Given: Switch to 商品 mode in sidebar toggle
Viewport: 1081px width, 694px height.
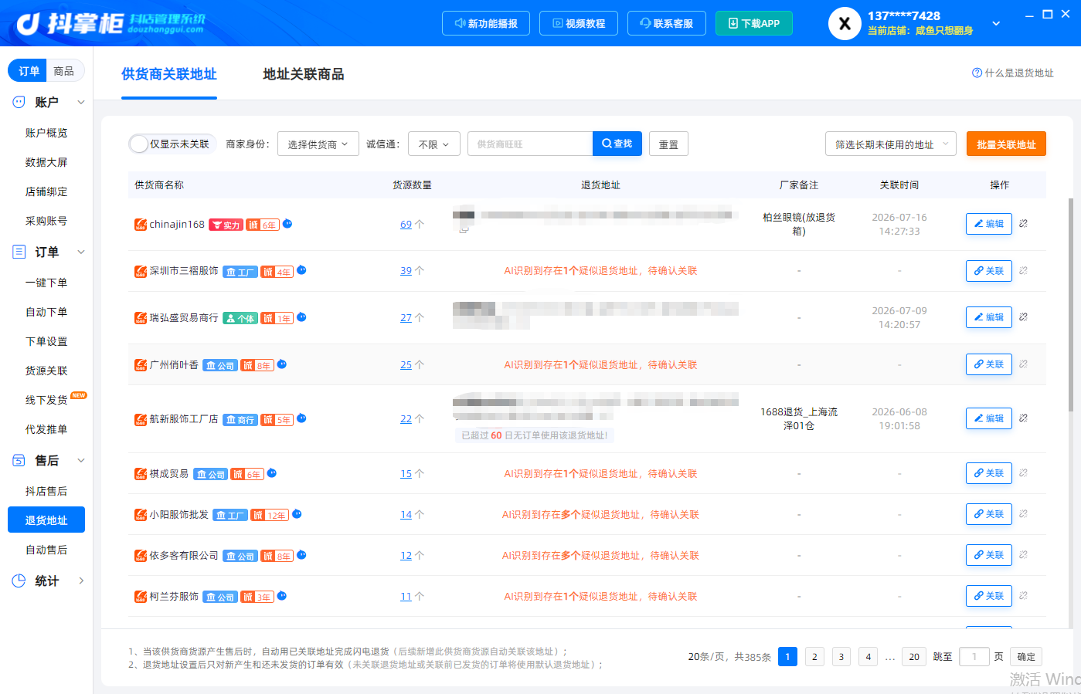Looking at the screenshot, I should (64, 71).
